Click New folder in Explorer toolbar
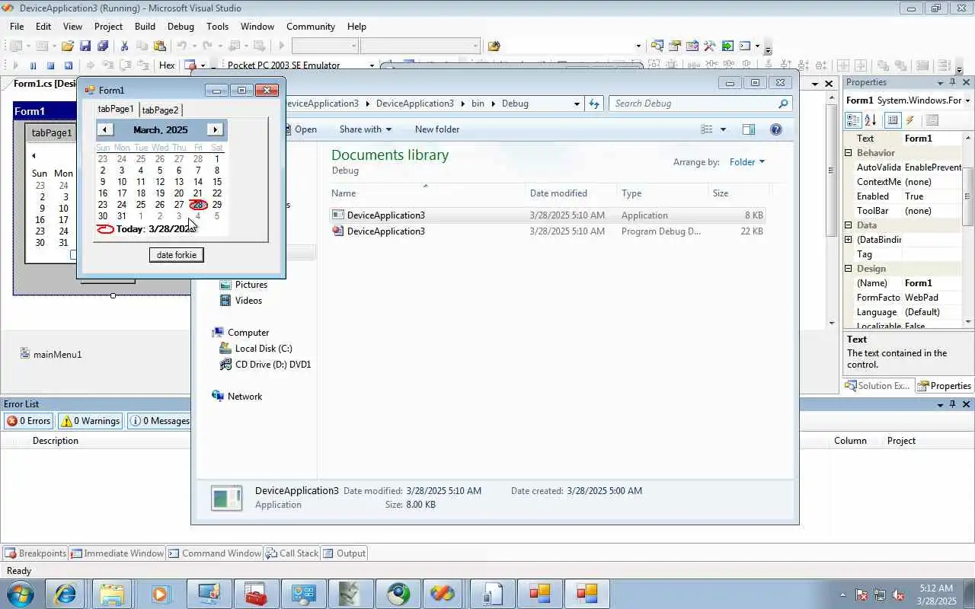This screenshot has height=609, width=975. point(437,129)
